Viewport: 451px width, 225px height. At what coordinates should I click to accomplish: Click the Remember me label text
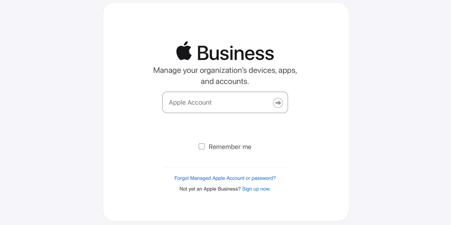click(230, 147)
